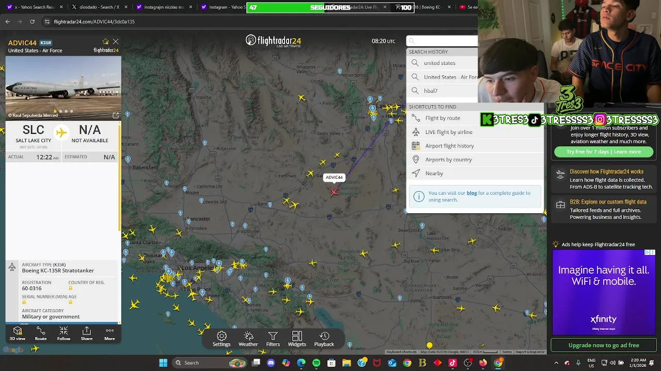
Task: Open Firefox from the taskbar
Action: pyautogui.click(x=483, y=363)
